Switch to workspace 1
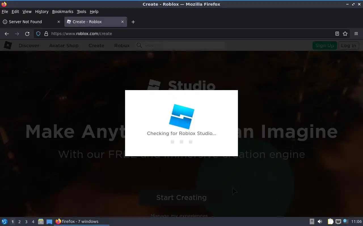 coord(12,221)
